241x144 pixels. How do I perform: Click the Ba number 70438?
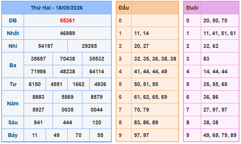[67, 59]
